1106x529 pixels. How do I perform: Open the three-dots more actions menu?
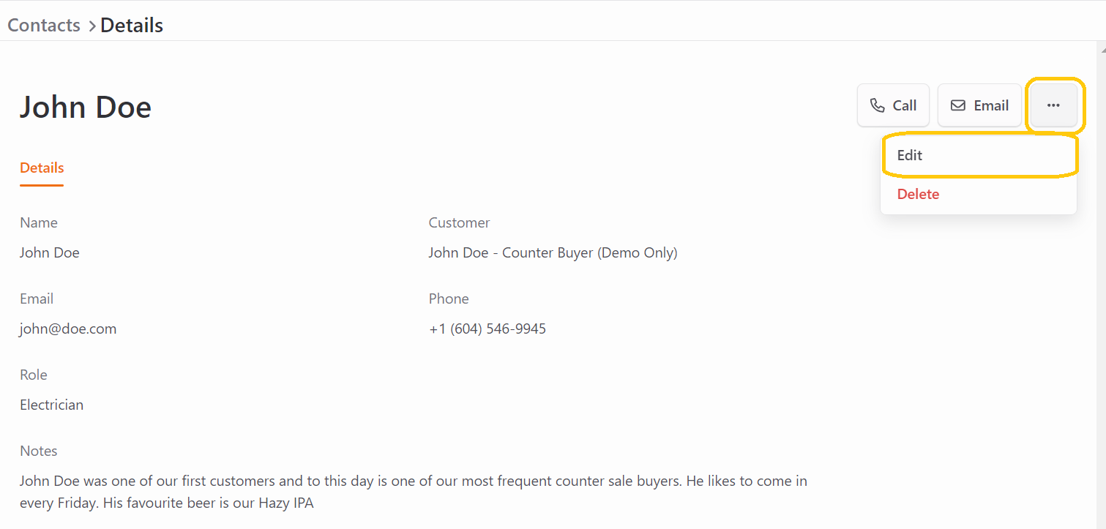1053,105
